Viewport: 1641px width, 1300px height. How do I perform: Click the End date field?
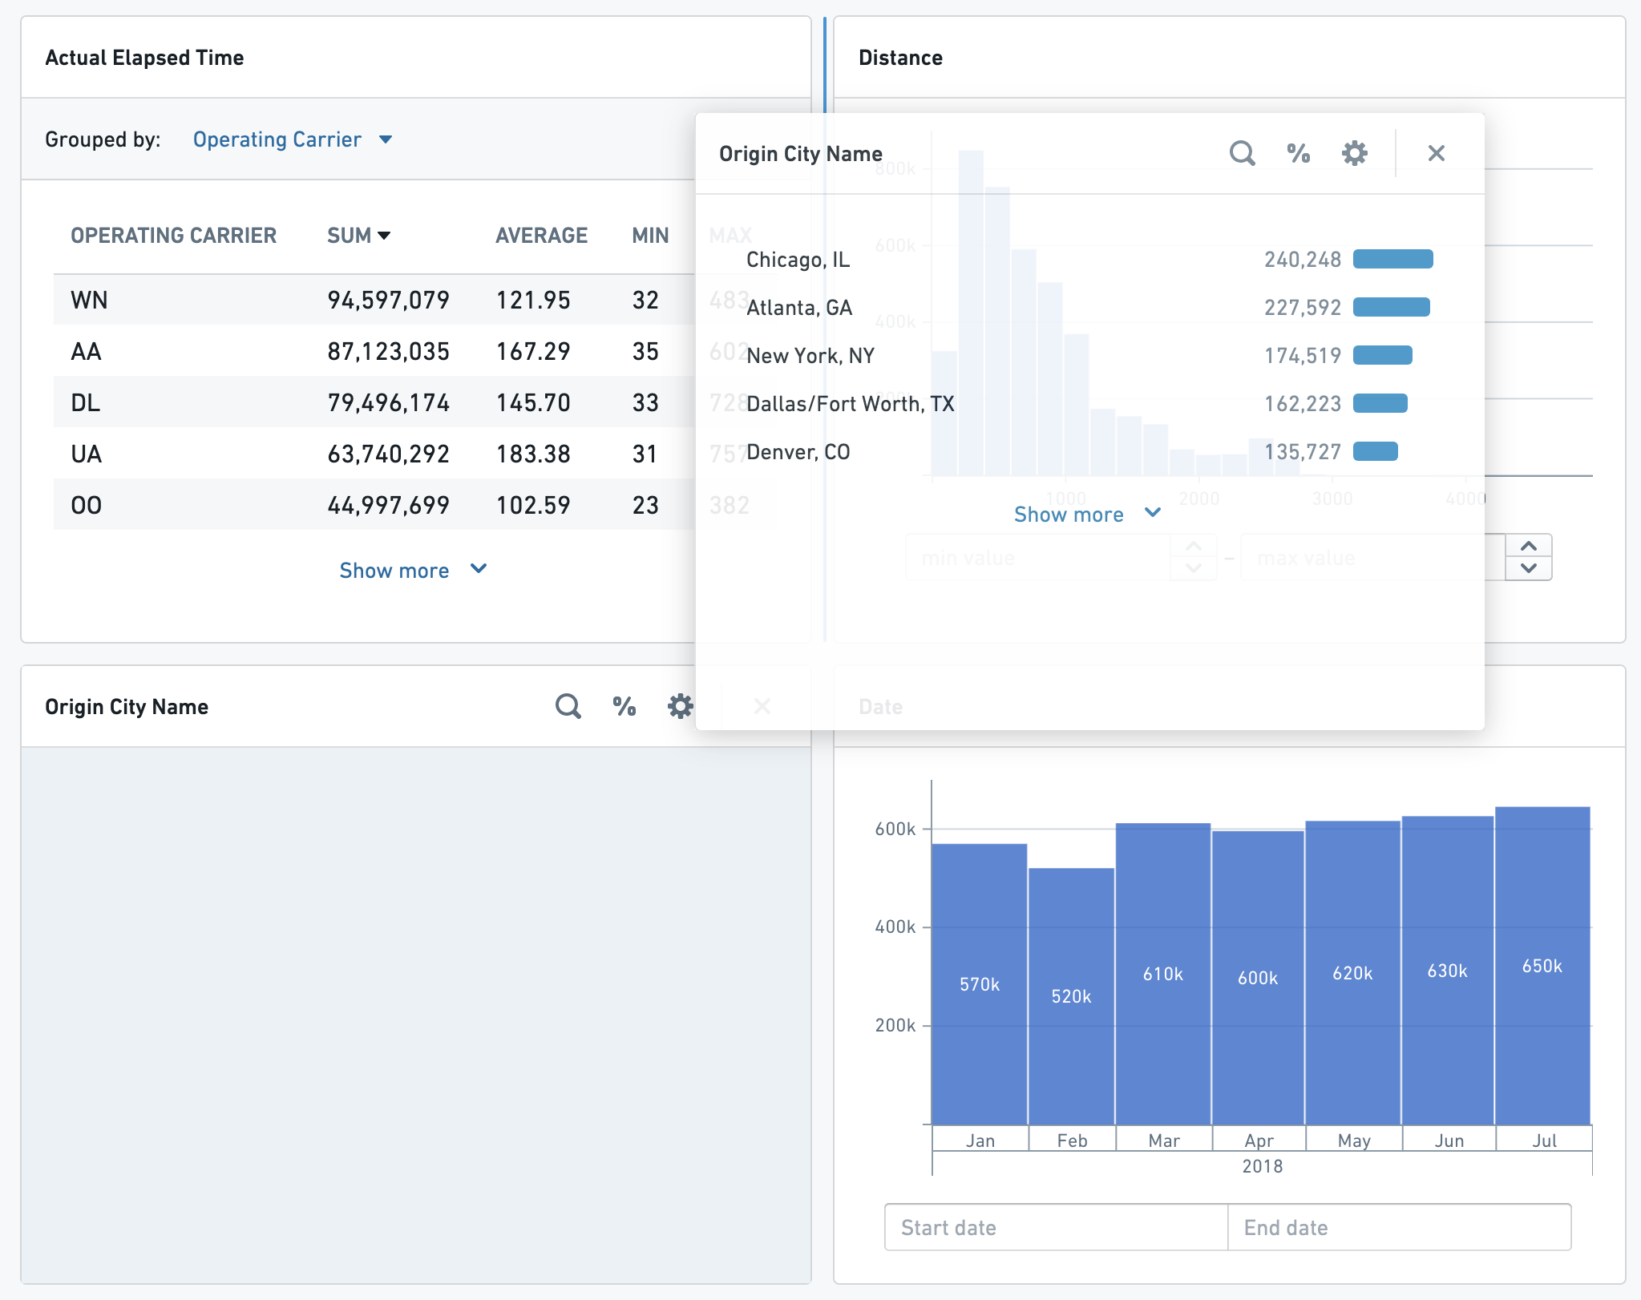tap(1399, 1227)
